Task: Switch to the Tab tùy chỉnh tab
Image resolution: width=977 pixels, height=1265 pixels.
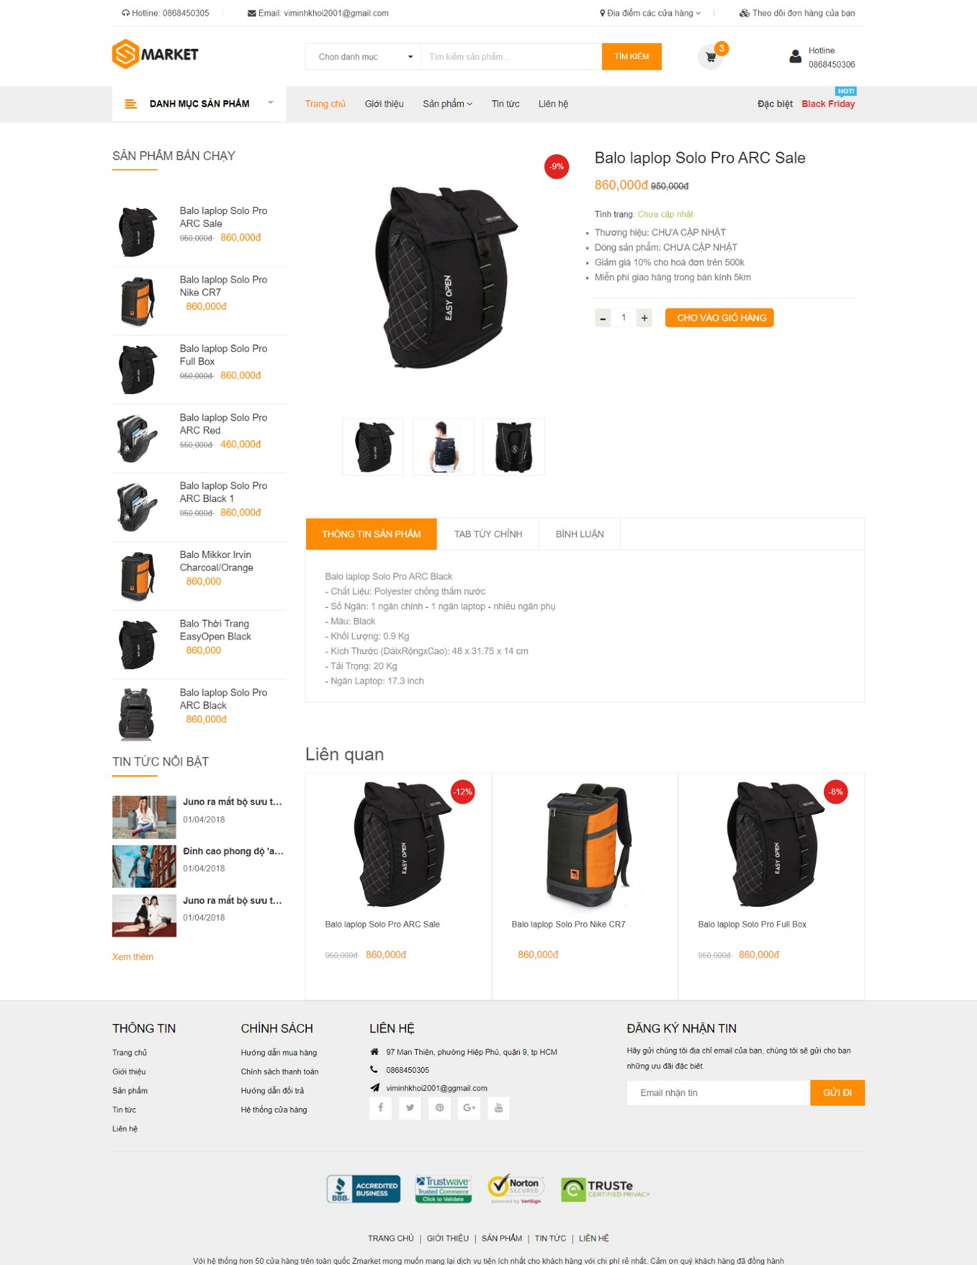Action: tap(488, 534)
